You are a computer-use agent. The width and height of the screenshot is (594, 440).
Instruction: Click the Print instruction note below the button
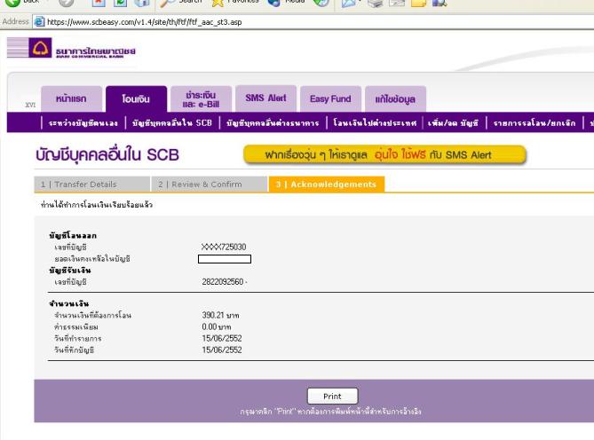point(330,412)
